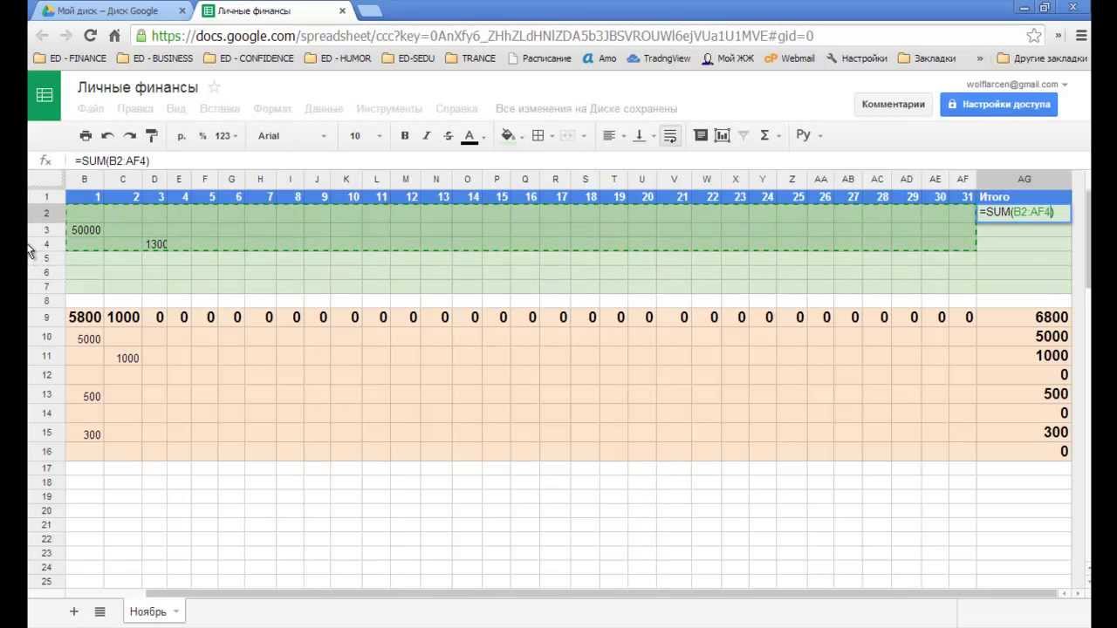Click the Настройки доступа share button

pos(999,104)
